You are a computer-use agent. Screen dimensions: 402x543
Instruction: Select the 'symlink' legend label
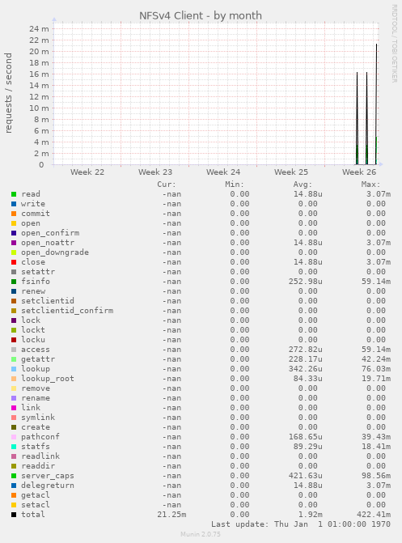[38, 418]
